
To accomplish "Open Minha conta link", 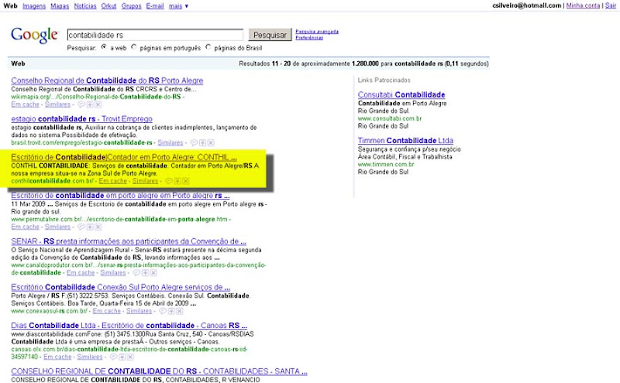I will pyautogui.click(x=583, y=5).
